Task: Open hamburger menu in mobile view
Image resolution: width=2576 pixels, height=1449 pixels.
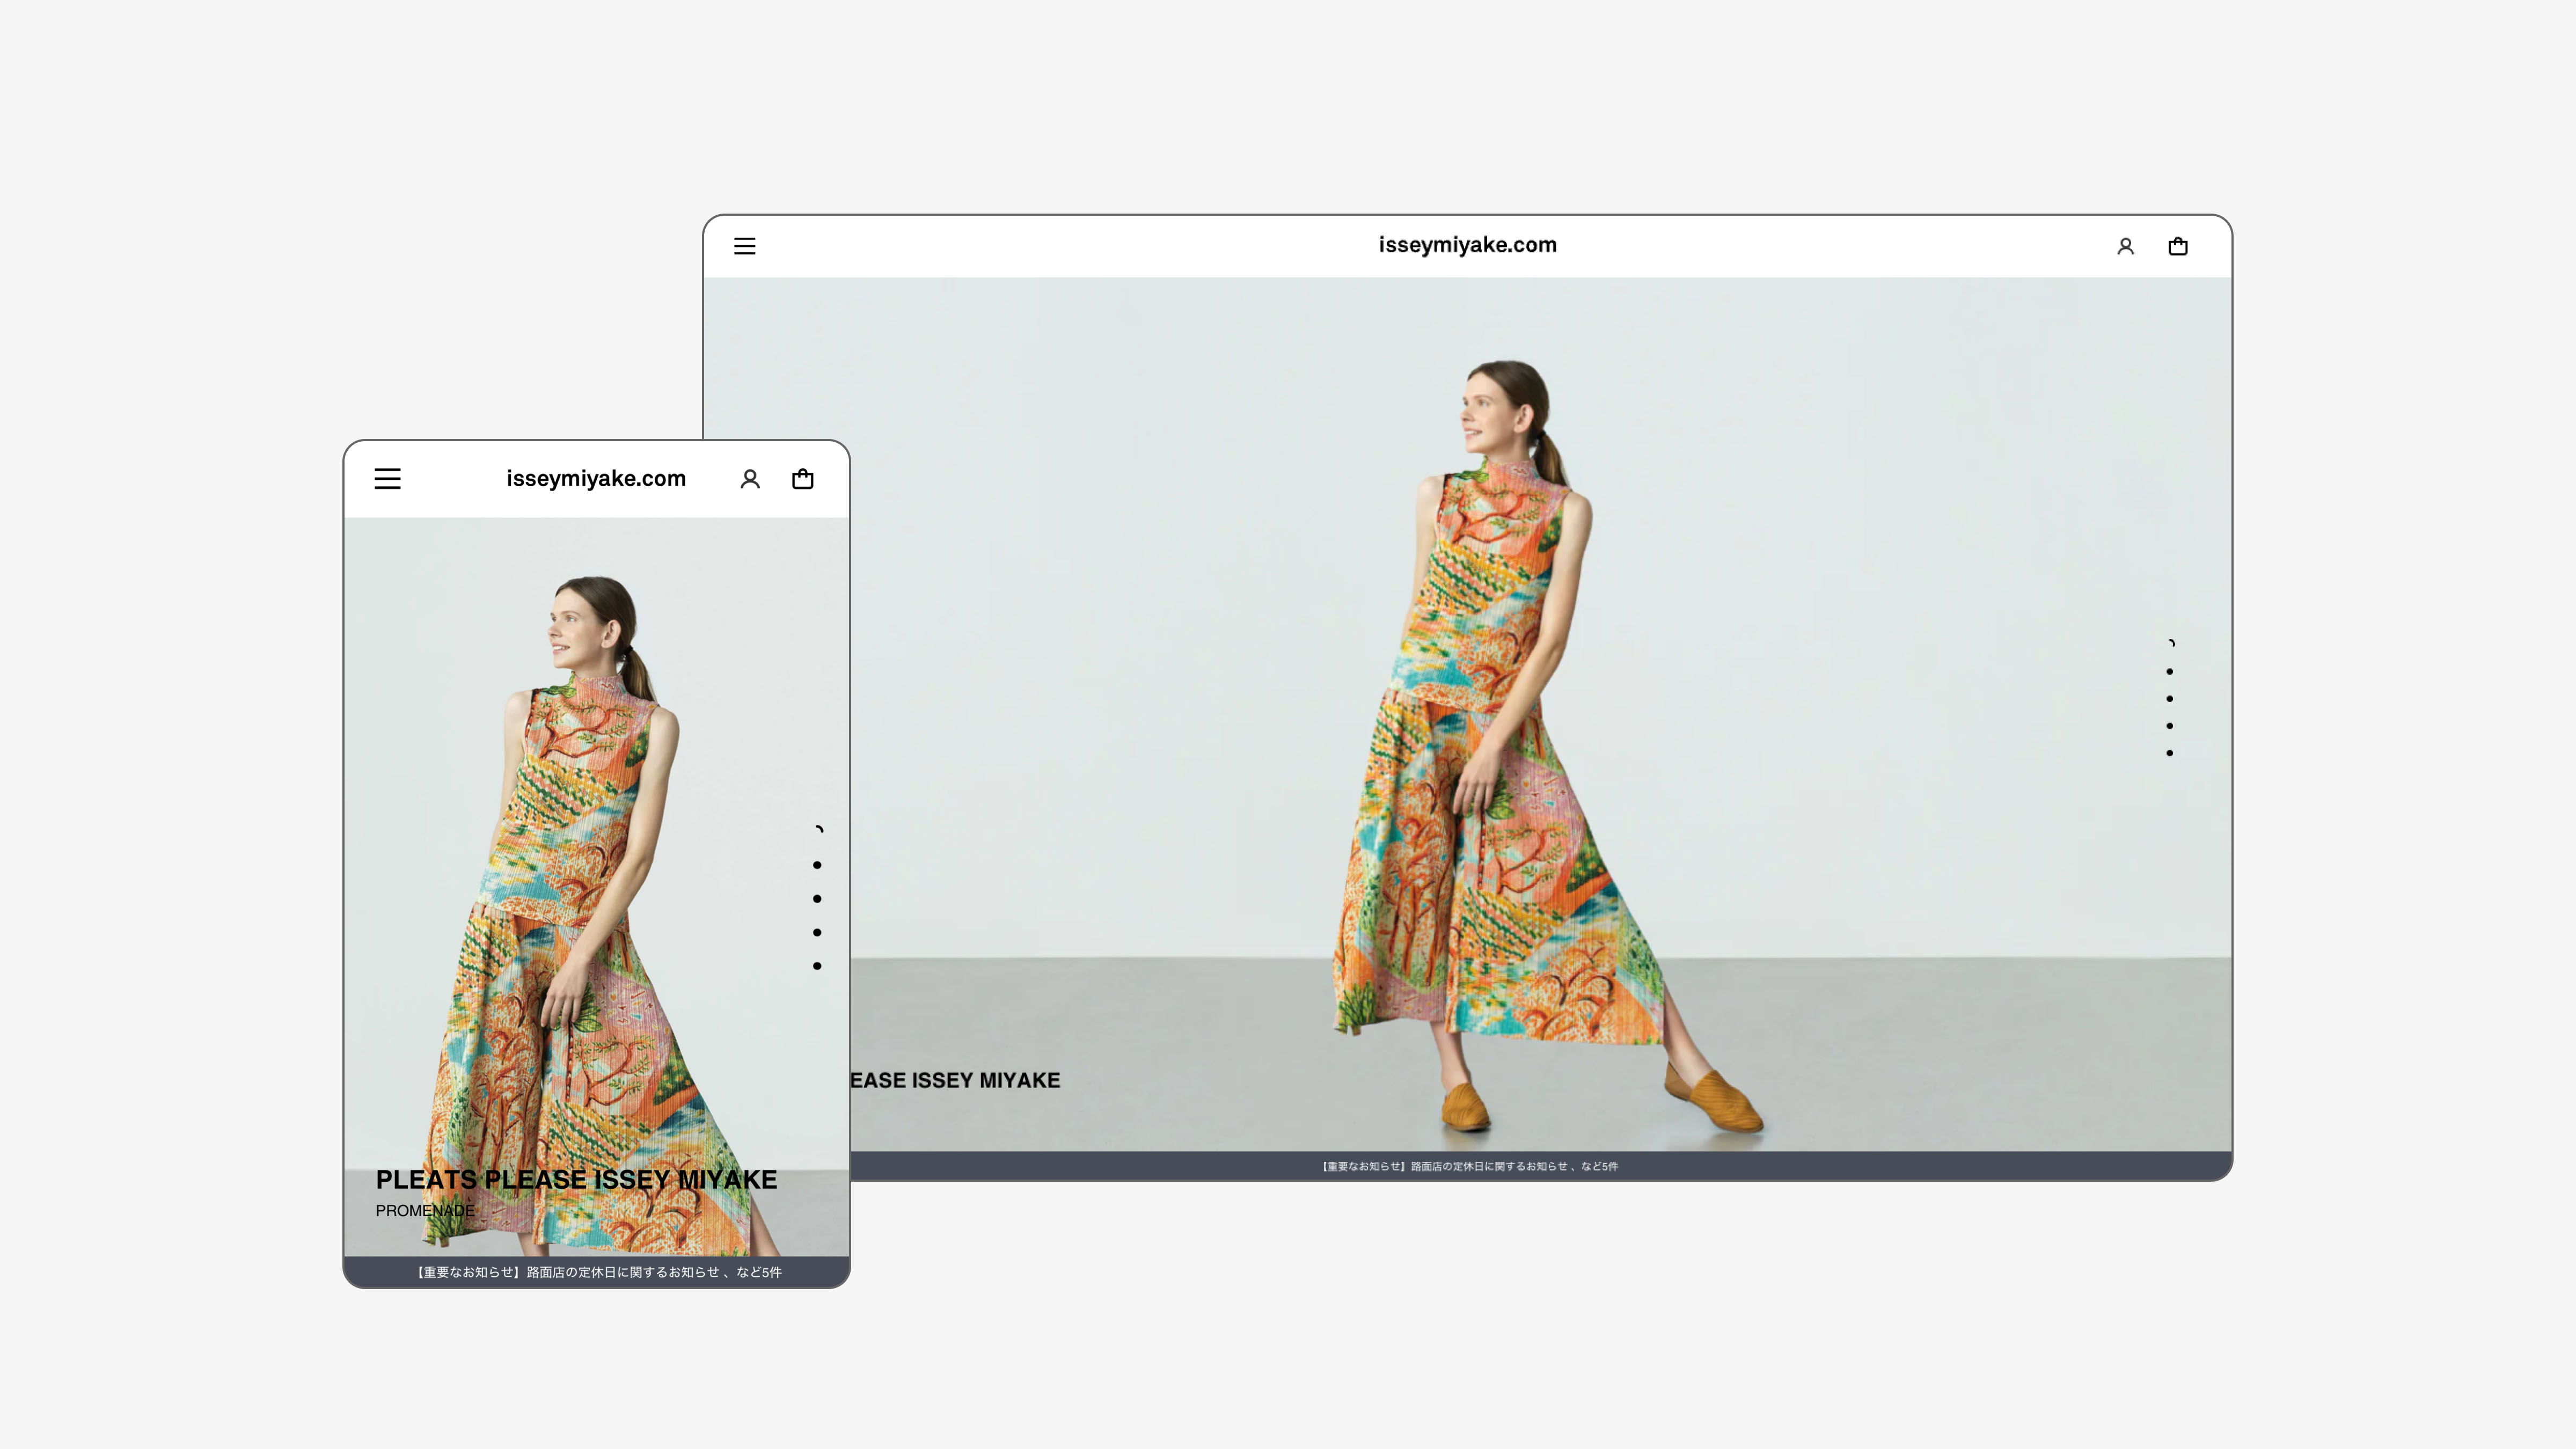Action: 387,479
